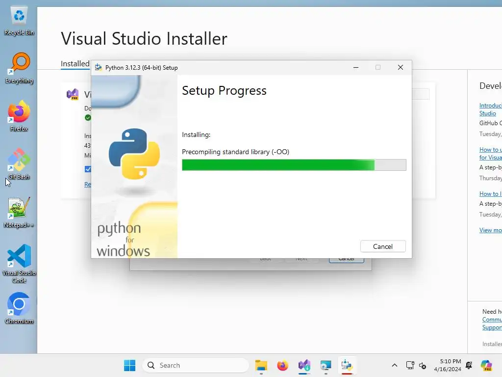Open the Copilot Preview taskbar icon
This screenshot has width=502, height=377.
pos(486,365)
